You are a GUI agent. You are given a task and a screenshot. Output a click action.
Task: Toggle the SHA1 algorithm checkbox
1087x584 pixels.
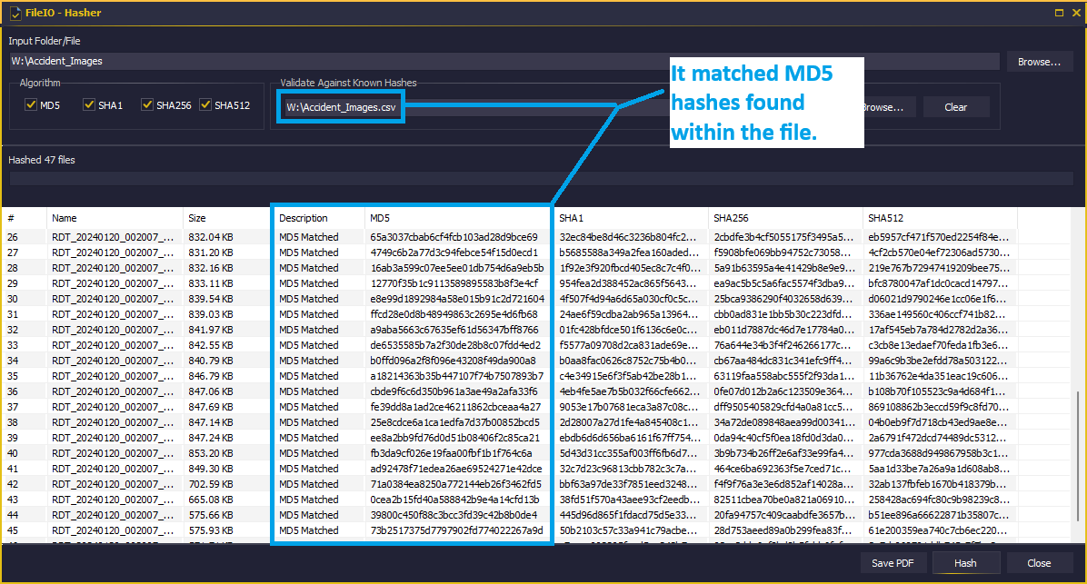[x=89, y=104]
